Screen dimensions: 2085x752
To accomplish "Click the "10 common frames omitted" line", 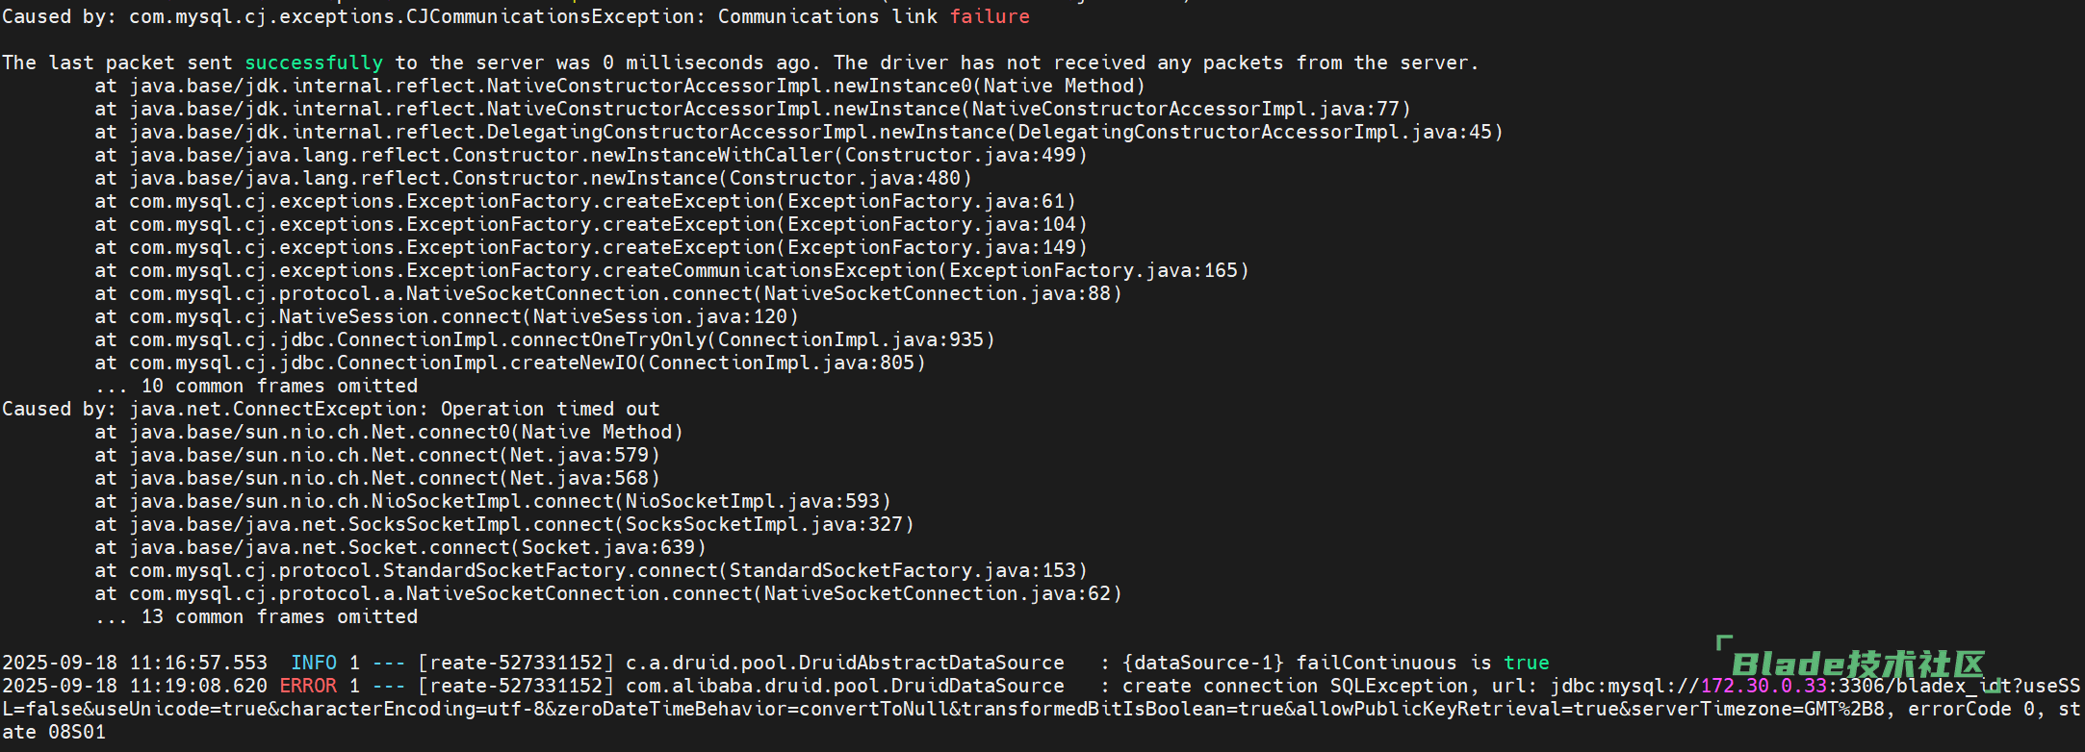I will (279, 386).
